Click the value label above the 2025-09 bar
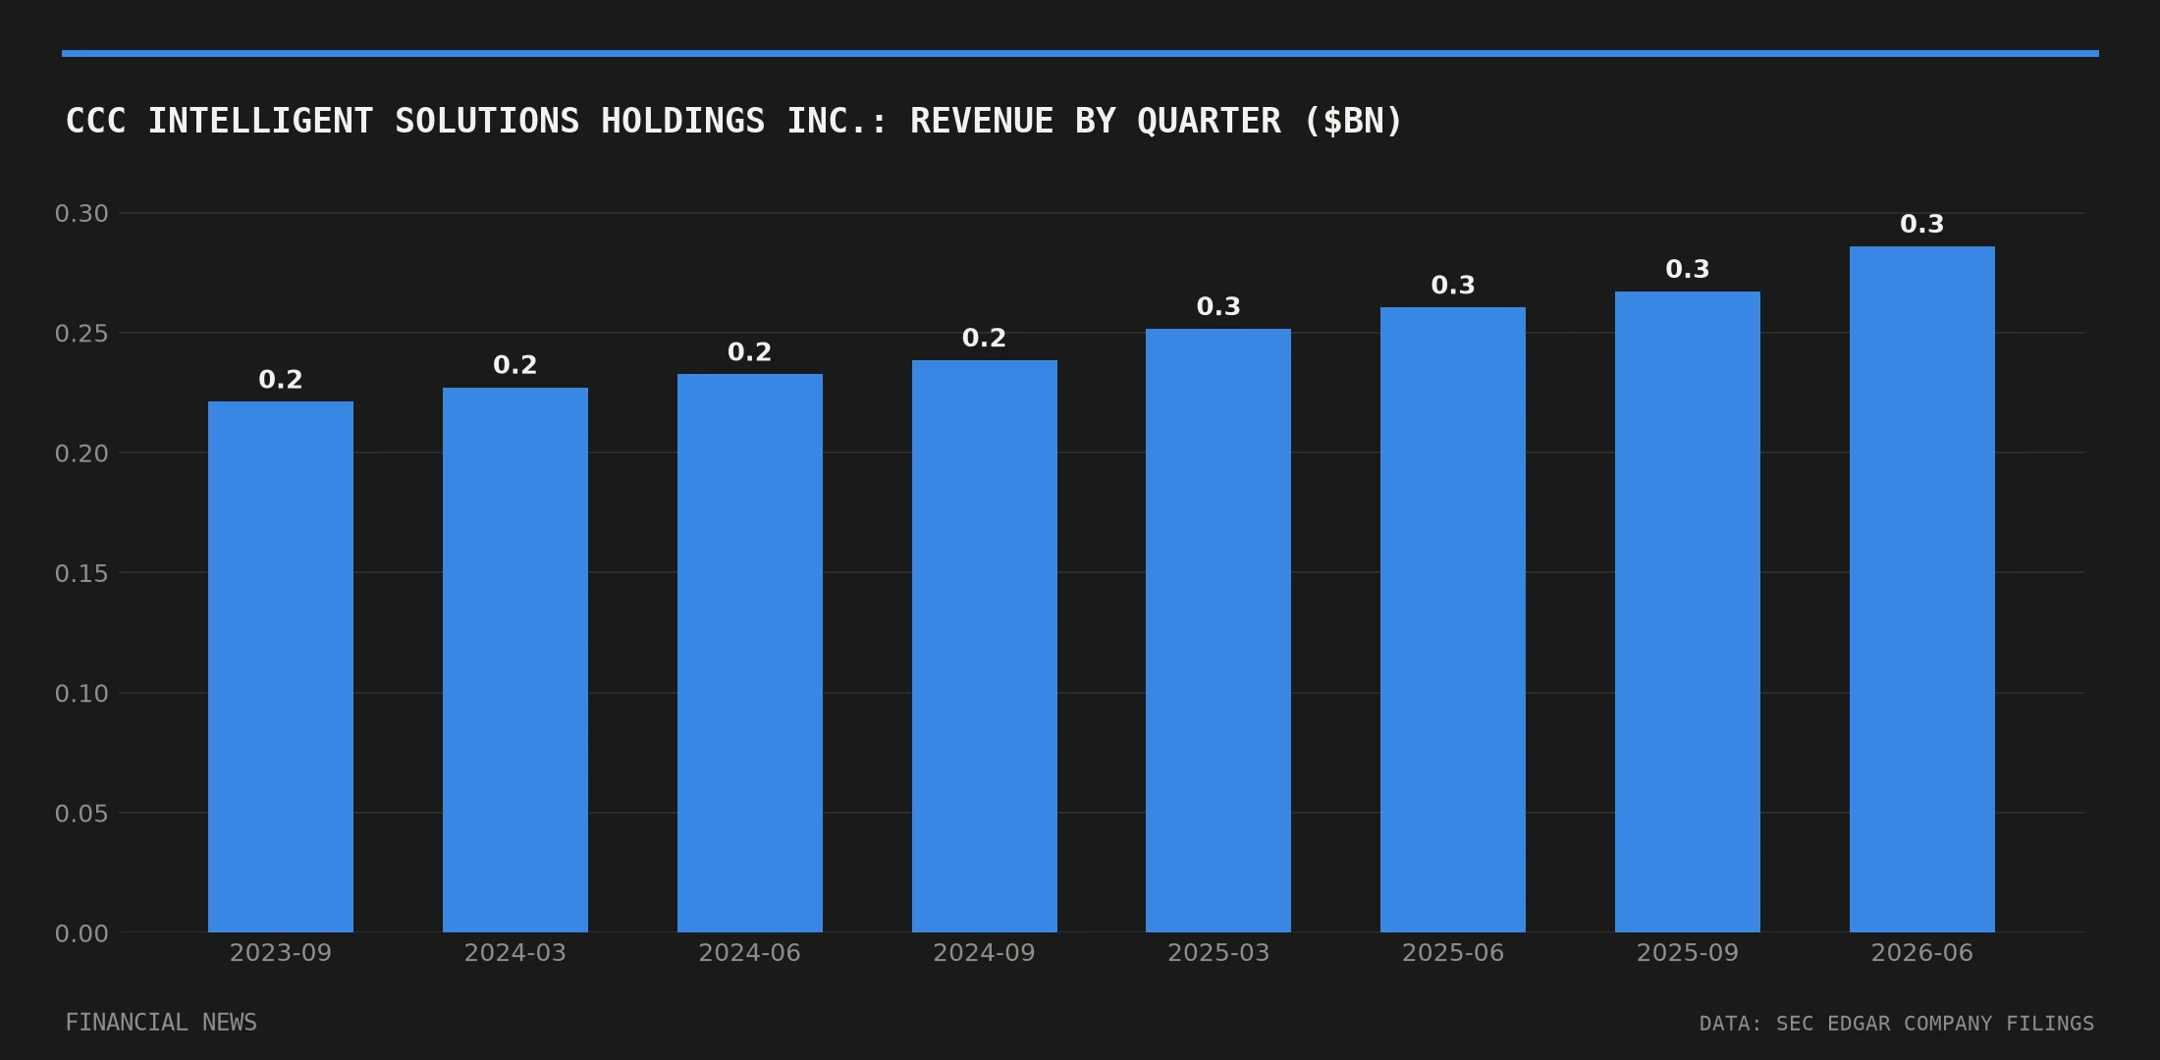 click(x=1688, y=270)
